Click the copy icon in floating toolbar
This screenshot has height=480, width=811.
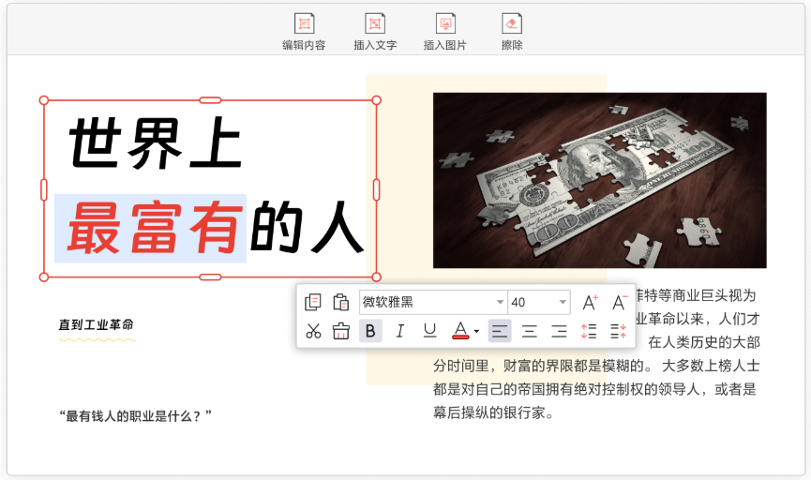[x=313, y=302]
